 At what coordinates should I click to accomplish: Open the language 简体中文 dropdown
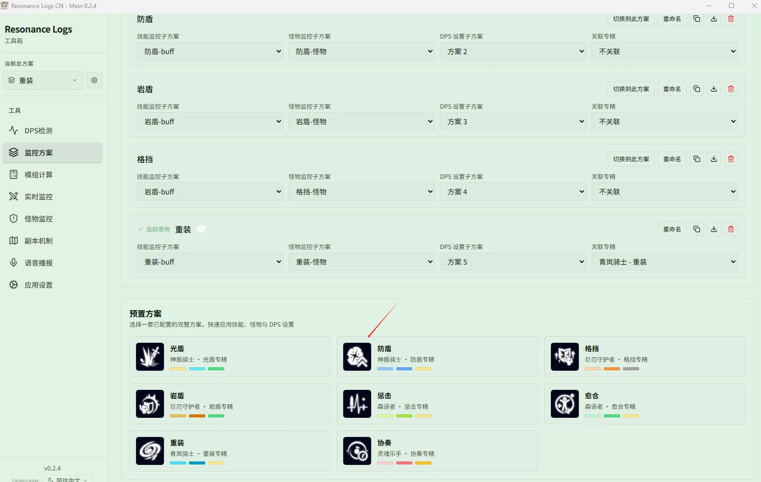(68, 479)
